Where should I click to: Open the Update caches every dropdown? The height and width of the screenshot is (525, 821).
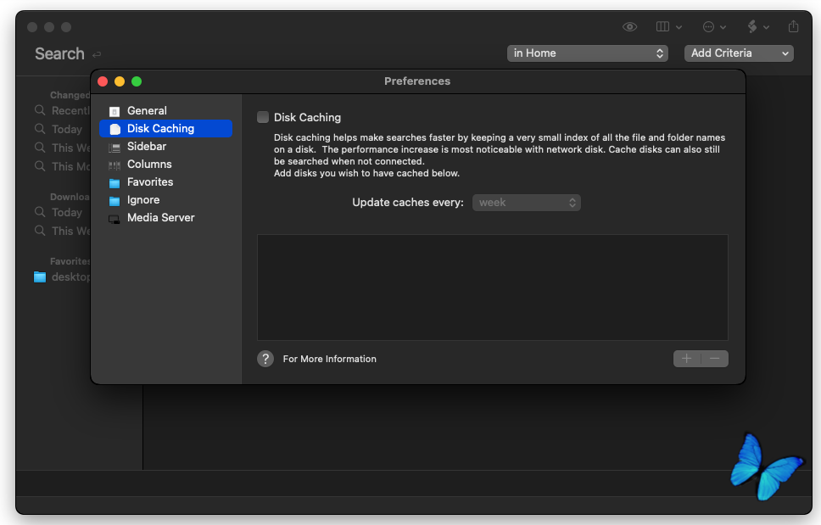click(x=526, y=203)
